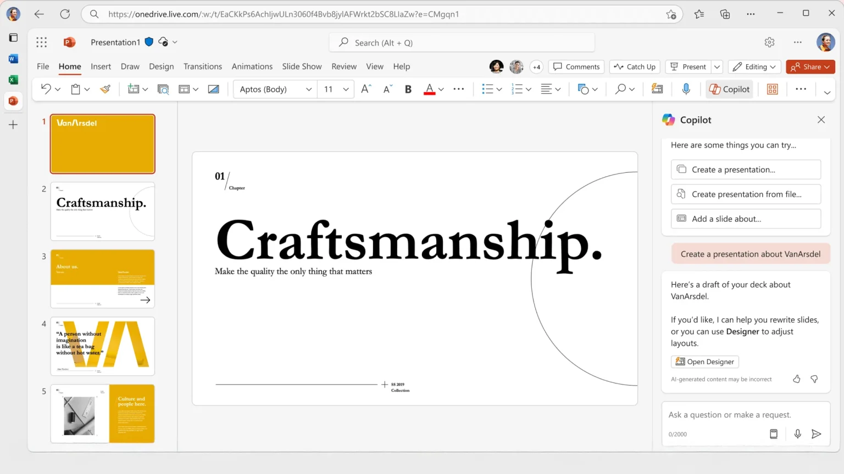The image size is (844, 474).
Task: Click the slide Layout icon
Action: pos(185,89)
